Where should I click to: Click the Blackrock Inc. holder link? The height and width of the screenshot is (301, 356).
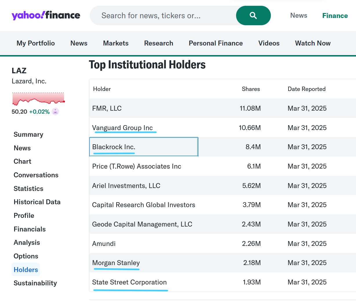114,147
